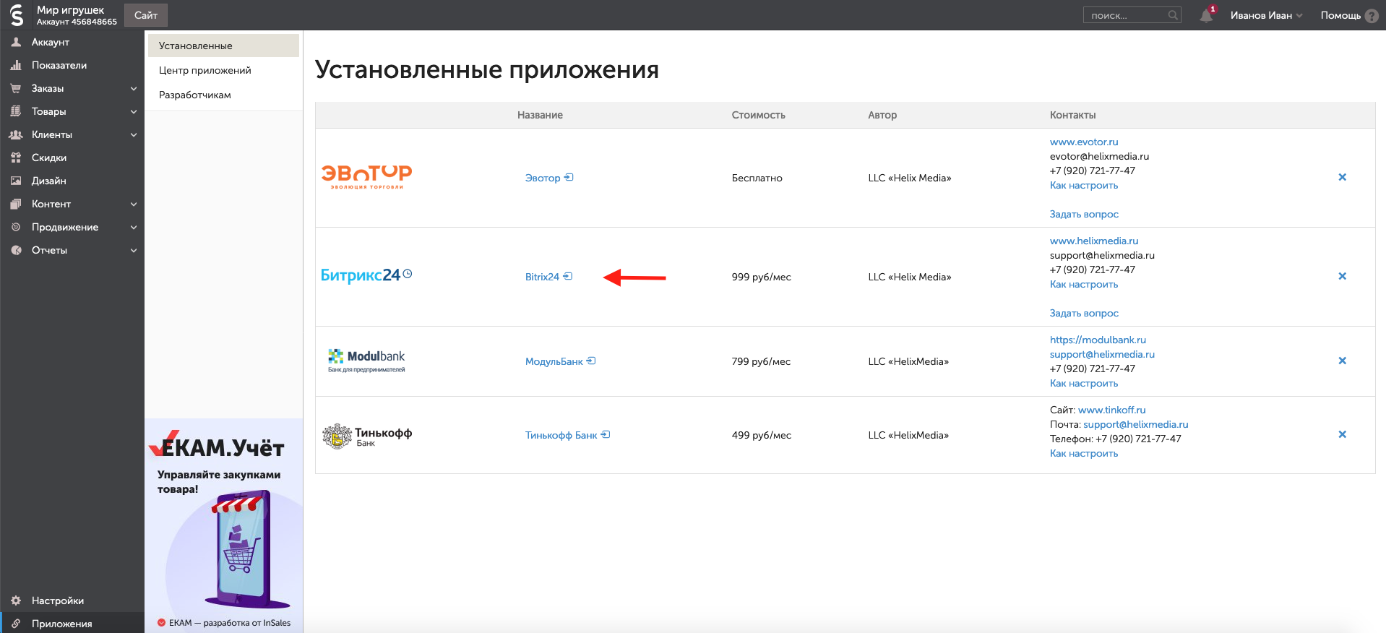Open the Иванов Иван user dropdown

[x=1266, y=15]
